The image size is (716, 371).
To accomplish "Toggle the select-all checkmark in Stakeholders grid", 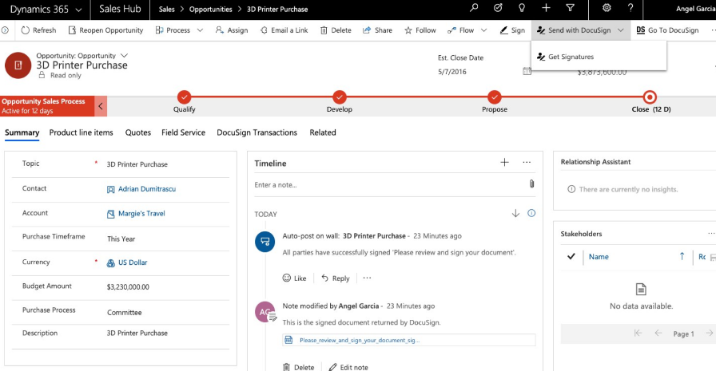I will point(571,257).
